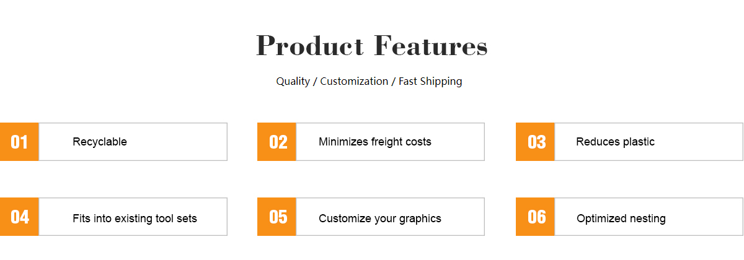This screenshot has height=260, width=744.
Task: Select the Recyclable feature text
Action: (x=100, y=142)
